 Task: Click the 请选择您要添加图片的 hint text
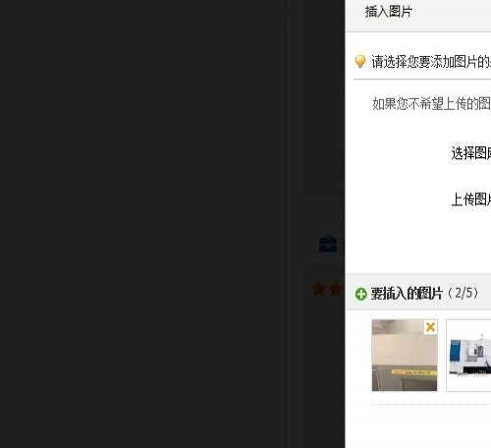(x=431, y=62)
